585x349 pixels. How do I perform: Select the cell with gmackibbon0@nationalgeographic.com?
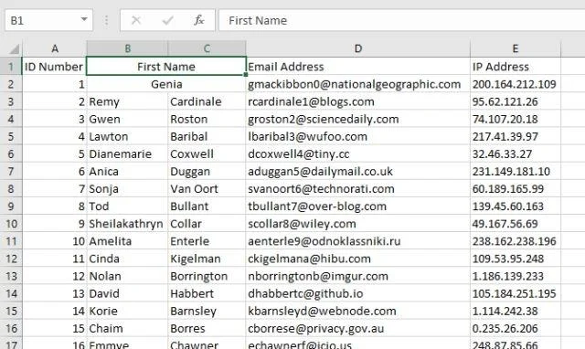point(358,84)
